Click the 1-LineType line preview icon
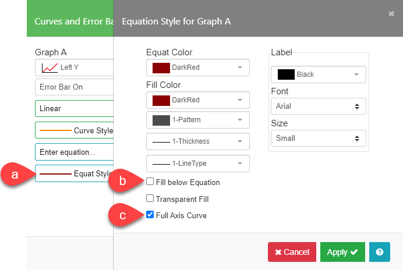Screen dimensions: 403x270 click(161, 164)
